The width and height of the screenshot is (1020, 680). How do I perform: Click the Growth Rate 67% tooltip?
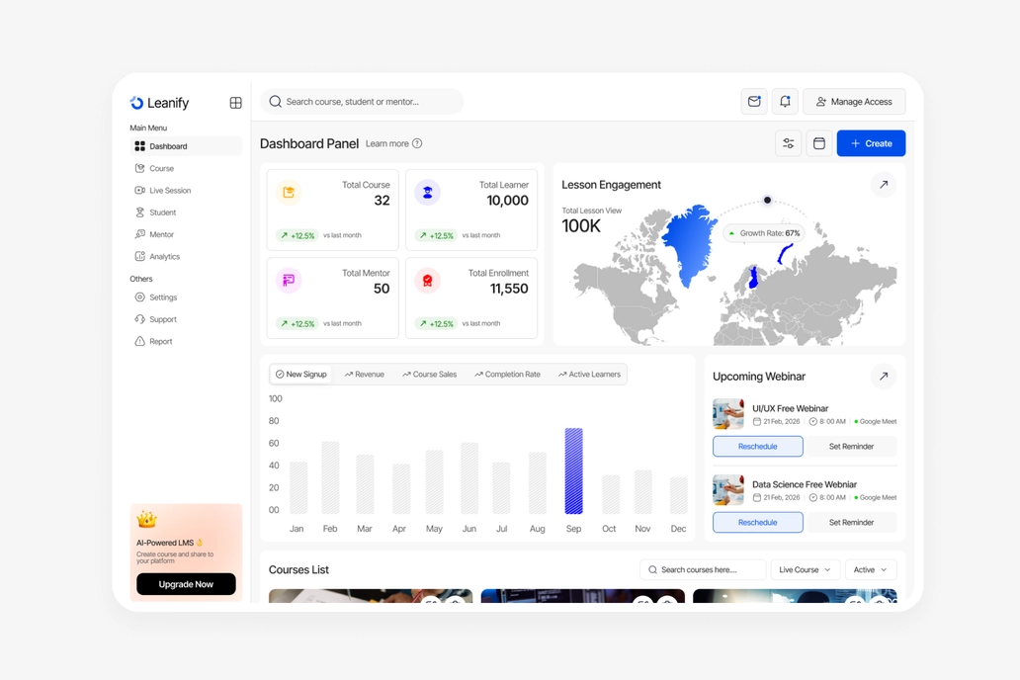[x=764, y=233]
